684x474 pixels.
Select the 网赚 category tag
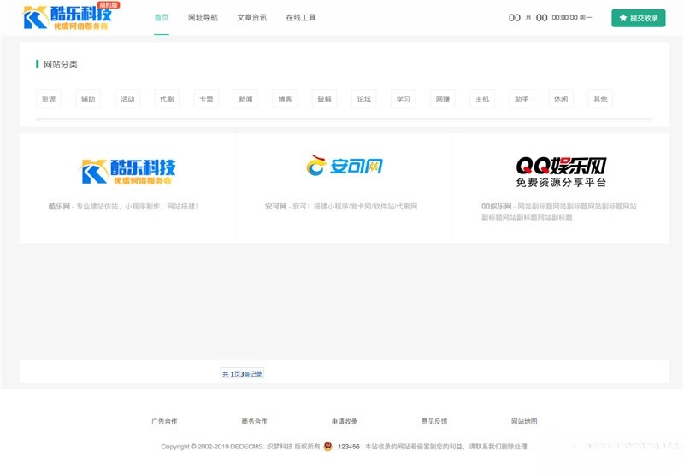(443, 99)
